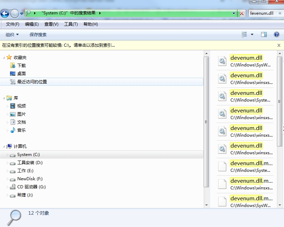Viewport: 284px width, 227px height.
Task: Expand the 工具安装 (D:) drive
Action: coord(7,163)
